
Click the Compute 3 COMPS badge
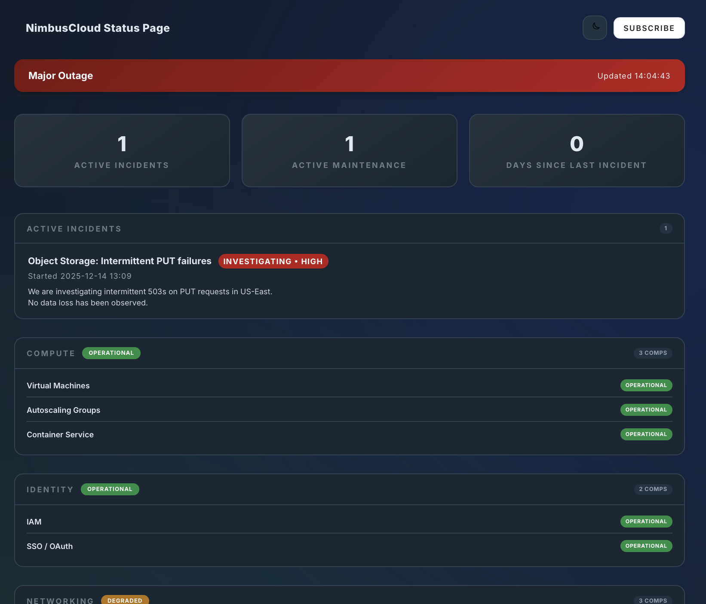pyautogui.click(x=653, y=353)
